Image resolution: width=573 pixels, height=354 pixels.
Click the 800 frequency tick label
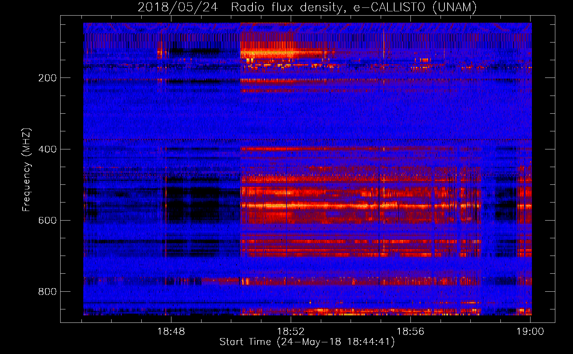click(47, 292)
